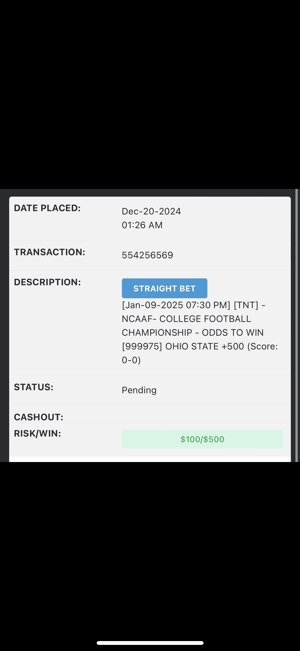The height and width of the screenshot is (651, 300).
Task: Tap the Pending status value
Action: pyautogui.click(x=139, y=390)
